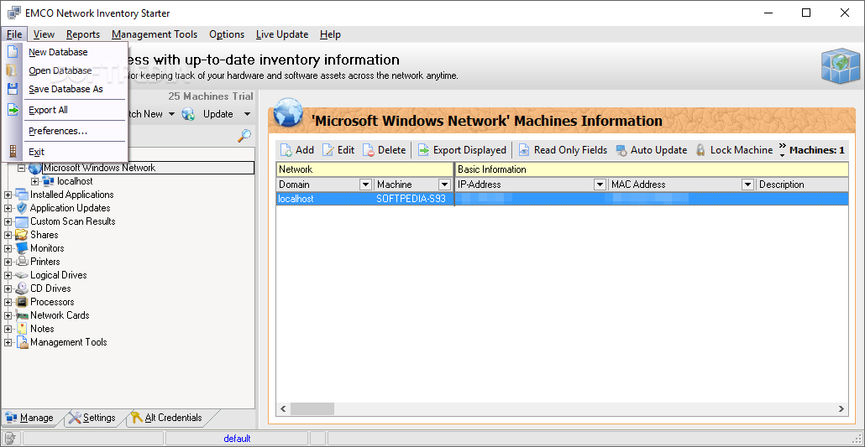This screenshot has height=447, width=865.
Task: Click the Edit toolbar button
Action: (338, 150)
